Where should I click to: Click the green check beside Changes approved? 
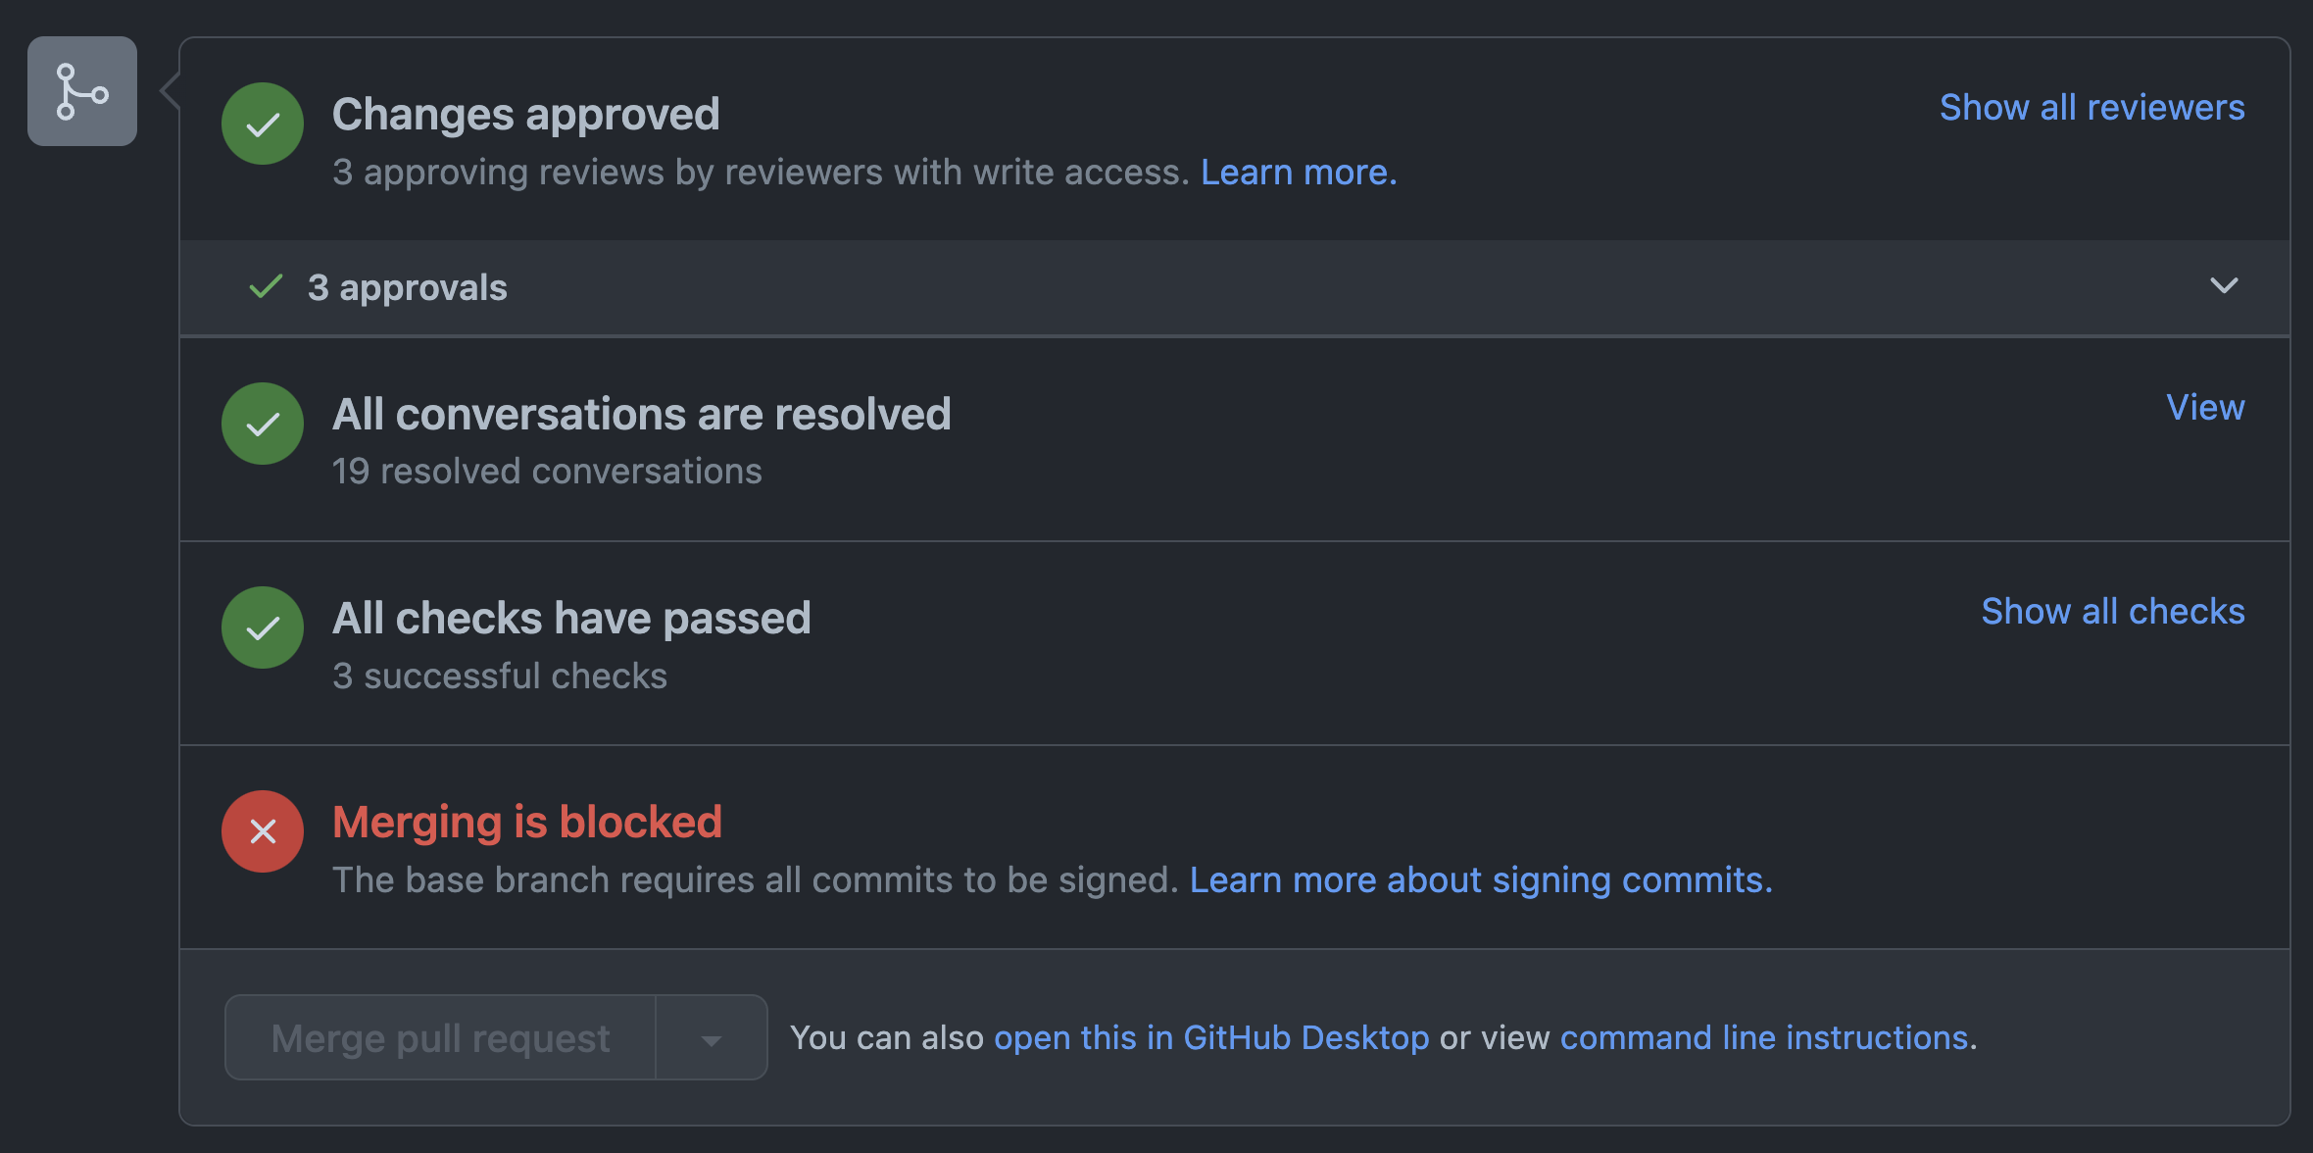(x=262, y=124)
